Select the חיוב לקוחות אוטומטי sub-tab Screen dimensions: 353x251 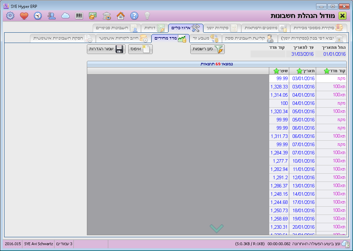coord(123,39)
